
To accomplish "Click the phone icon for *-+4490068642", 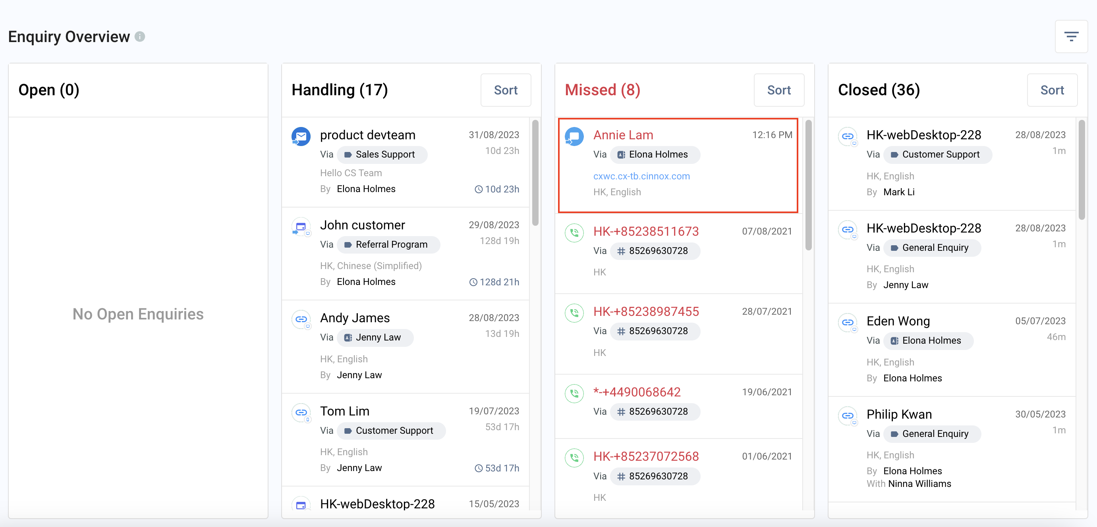I will point(574,393).
